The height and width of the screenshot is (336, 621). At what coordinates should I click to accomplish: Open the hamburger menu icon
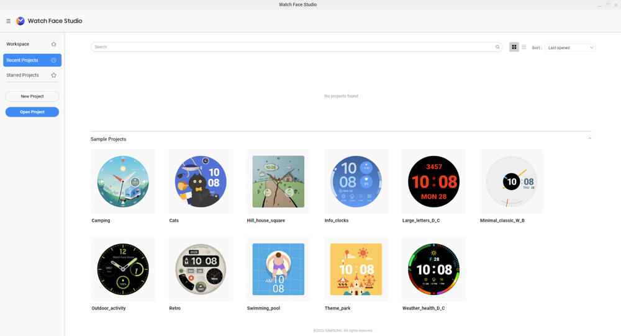point(8,21)
